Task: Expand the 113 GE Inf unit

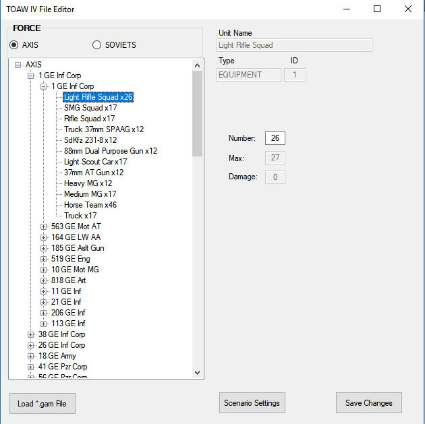Action: tap(43, 324)
